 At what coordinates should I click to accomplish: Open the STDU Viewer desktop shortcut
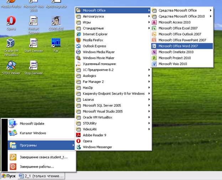[11, 65]
